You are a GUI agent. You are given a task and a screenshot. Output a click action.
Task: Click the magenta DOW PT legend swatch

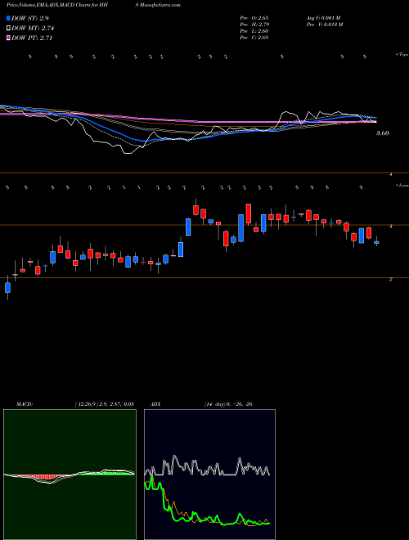click(9, 38)
